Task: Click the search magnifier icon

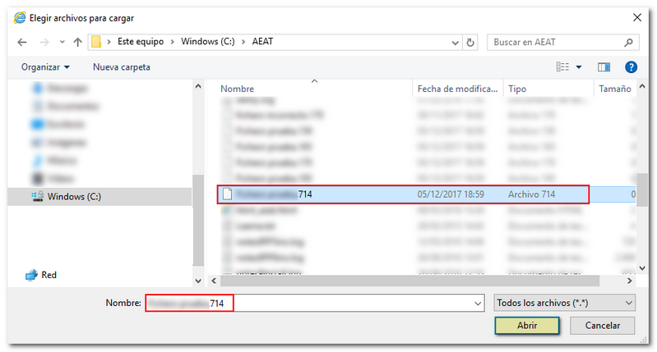Action: pyautogui.click(x=628, y=42)
